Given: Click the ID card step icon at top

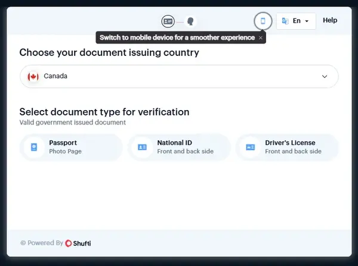Looking at the screenshot, I should [168, 21].
